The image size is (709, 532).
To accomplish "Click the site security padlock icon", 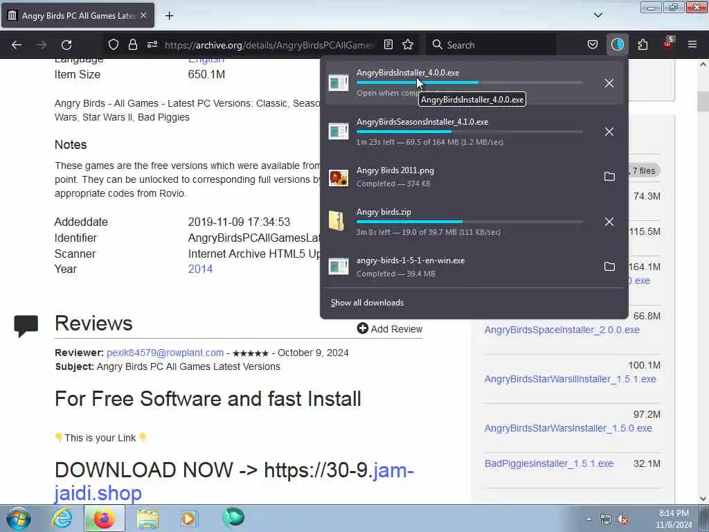I will click(x=132, y=44).
